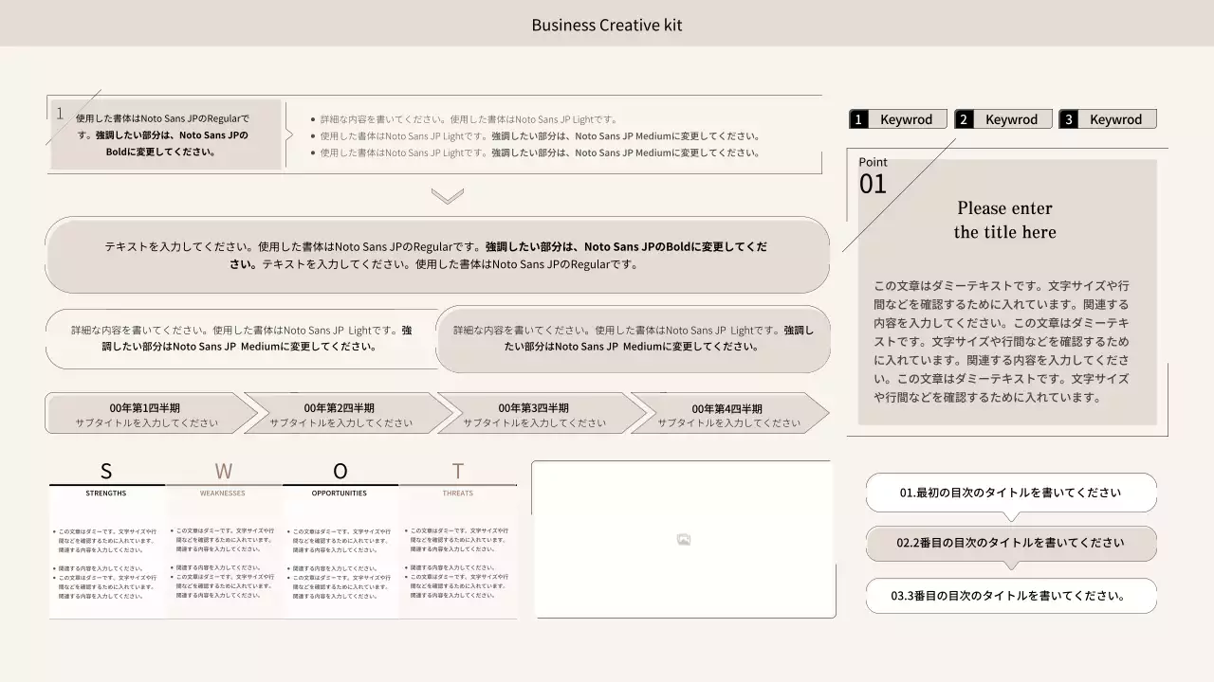Click the 03.3番目の目次のタイトル button
Viewport: 1214px width, 682px height.
coord(1011,596)
